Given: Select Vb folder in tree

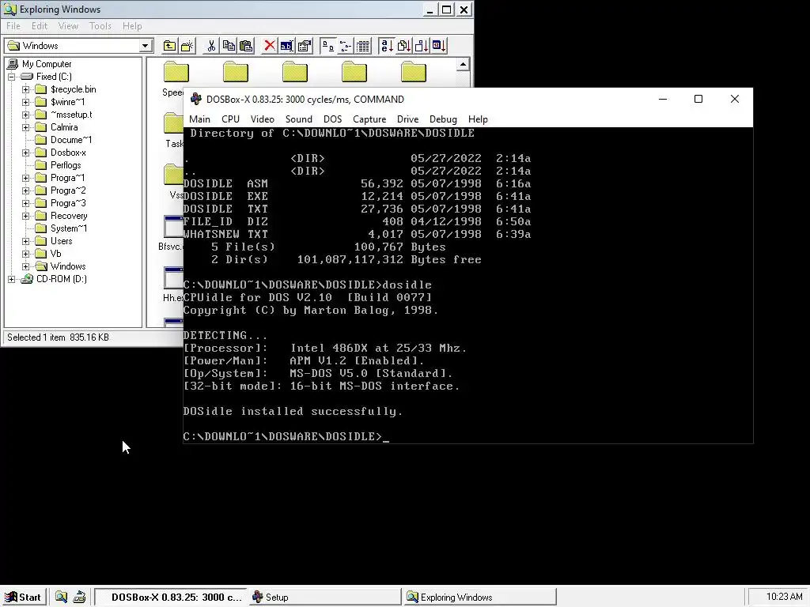Looking at the screenshot, I should pos(56,254).
